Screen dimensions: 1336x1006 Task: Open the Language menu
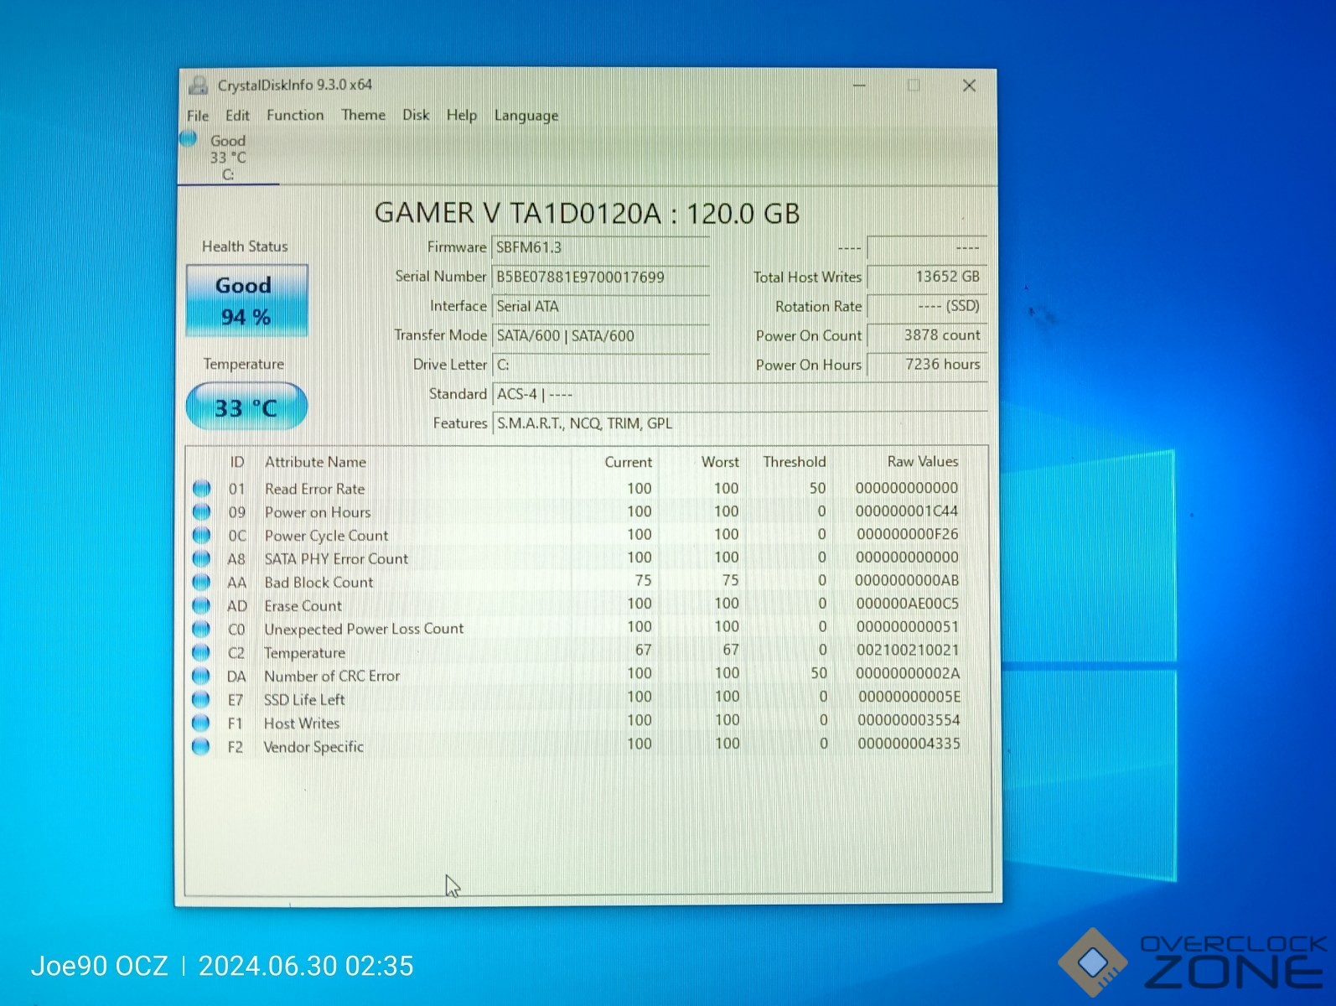[x=526, y=116]
